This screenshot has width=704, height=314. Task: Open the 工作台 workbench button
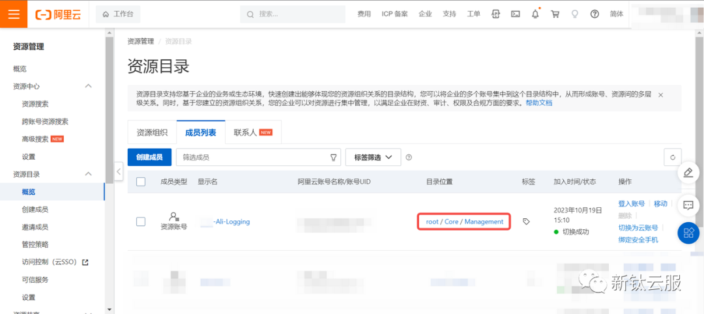coord(118,14)
